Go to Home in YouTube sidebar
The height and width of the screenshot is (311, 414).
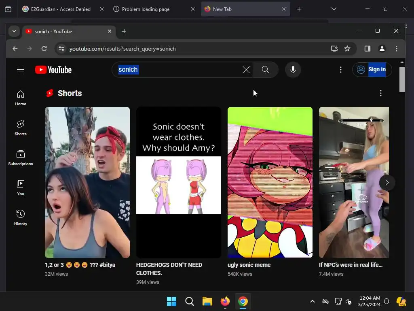point(21,98)
